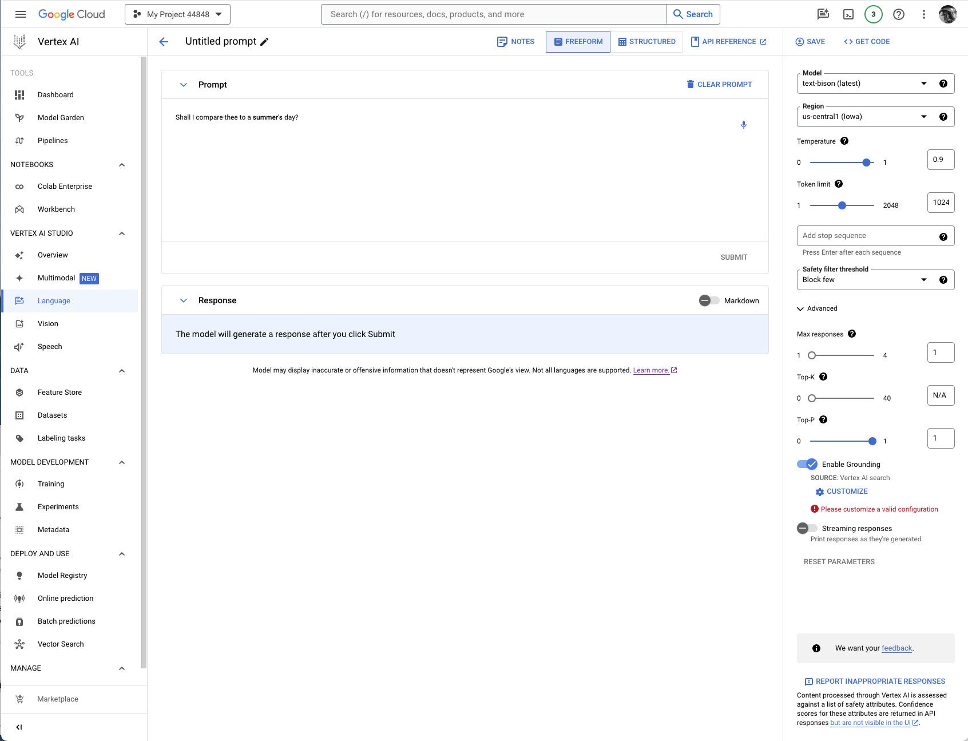
Task: Open user account avatar
Action: tap(948, 14)
